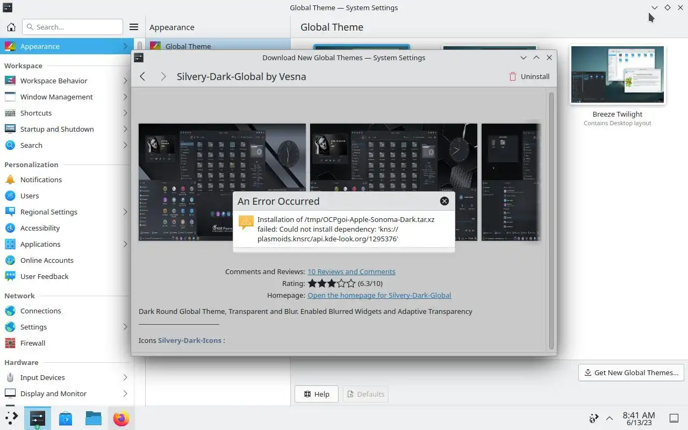Select the Breeze Twilight theme thumbnail
Screen dimensions: 688x430
click(618, 75)
